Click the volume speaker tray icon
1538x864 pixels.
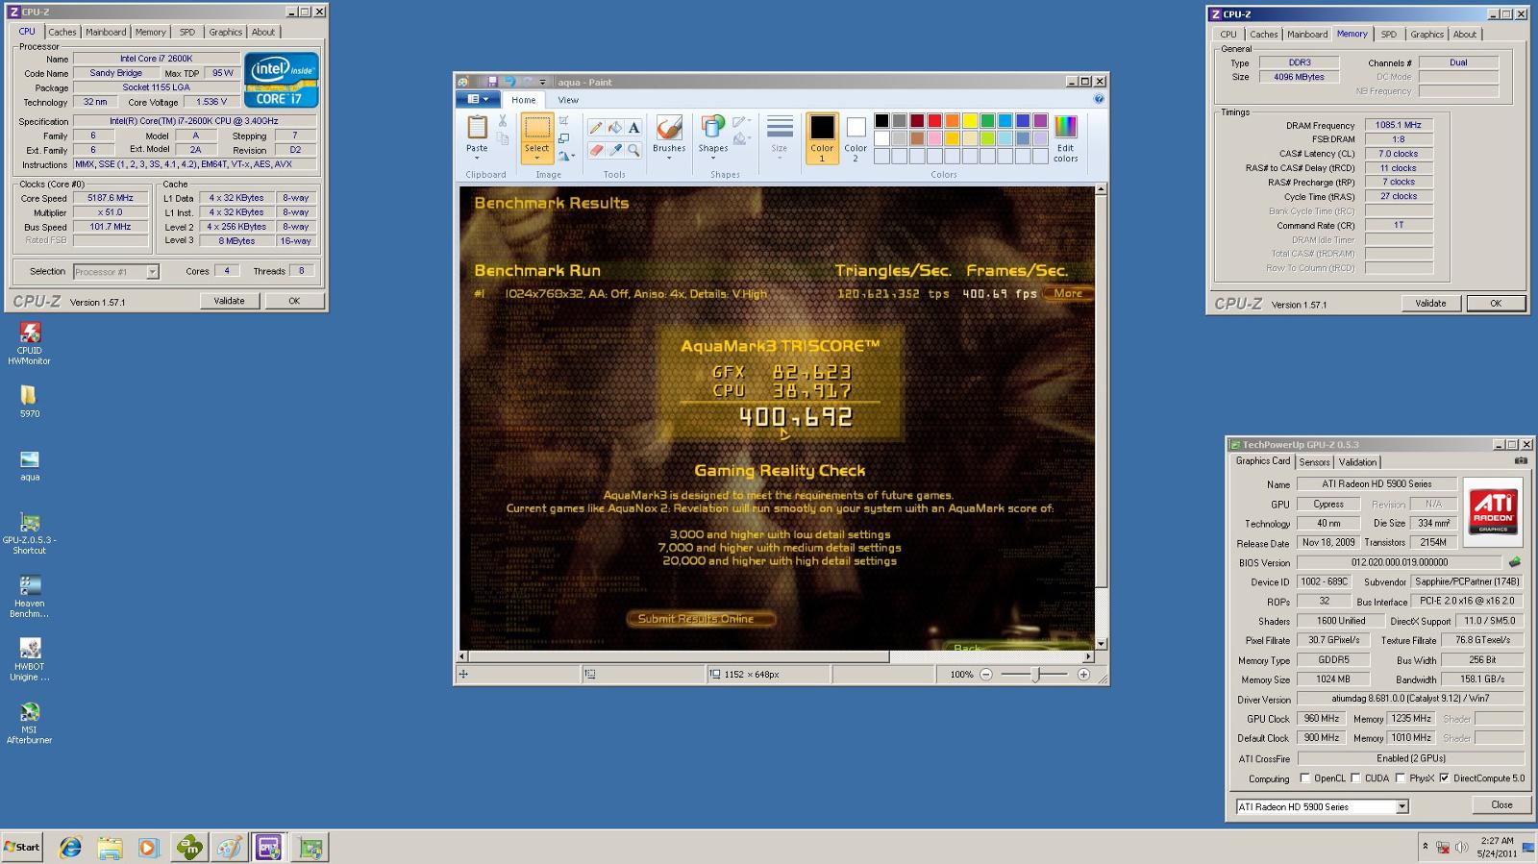click(x=1461, y=848)
